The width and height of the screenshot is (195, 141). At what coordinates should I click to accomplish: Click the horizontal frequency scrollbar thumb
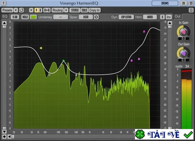tap(13, 137)
